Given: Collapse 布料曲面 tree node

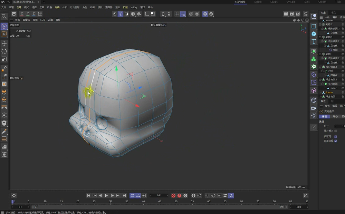Looking at the screenshot, I should coord(322,84).
